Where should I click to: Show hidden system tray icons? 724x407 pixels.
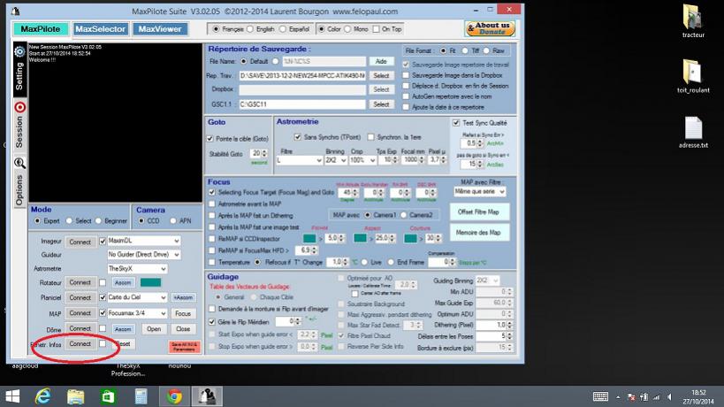[x=618, y=397]
